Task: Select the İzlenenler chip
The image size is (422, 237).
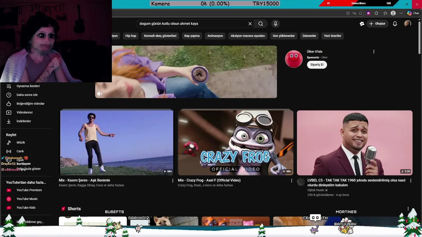Action: pos(309,36)
